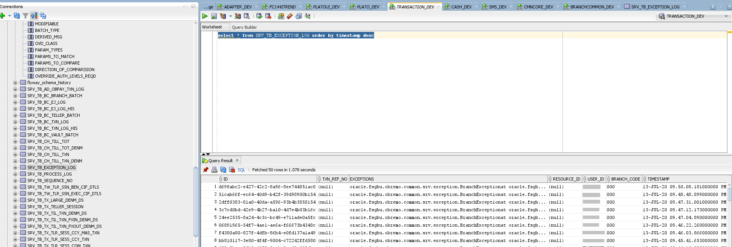This screenshot has width=732, height=247.
Task: Open SQL History with the clock icon
Action: 298,16
